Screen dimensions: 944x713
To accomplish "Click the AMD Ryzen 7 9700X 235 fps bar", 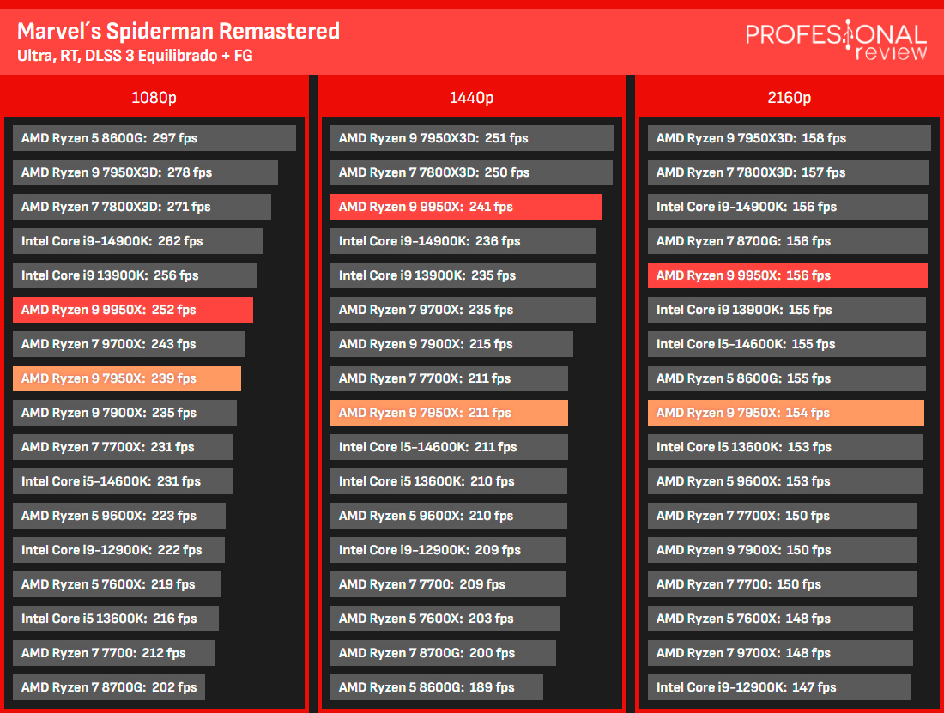I will (463, 309).
